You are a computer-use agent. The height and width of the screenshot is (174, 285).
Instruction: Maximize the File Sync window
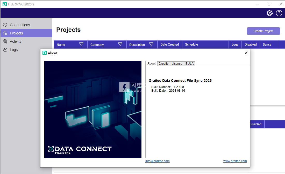point(269,4)
